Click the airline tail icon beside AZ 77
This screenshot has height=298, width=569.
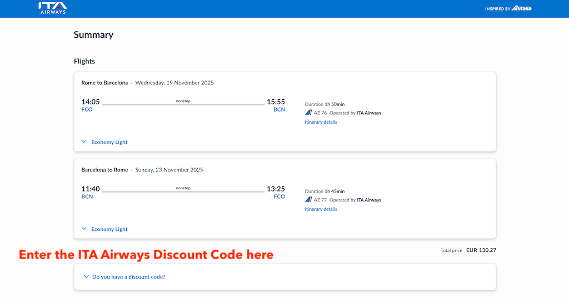(308, 200)
